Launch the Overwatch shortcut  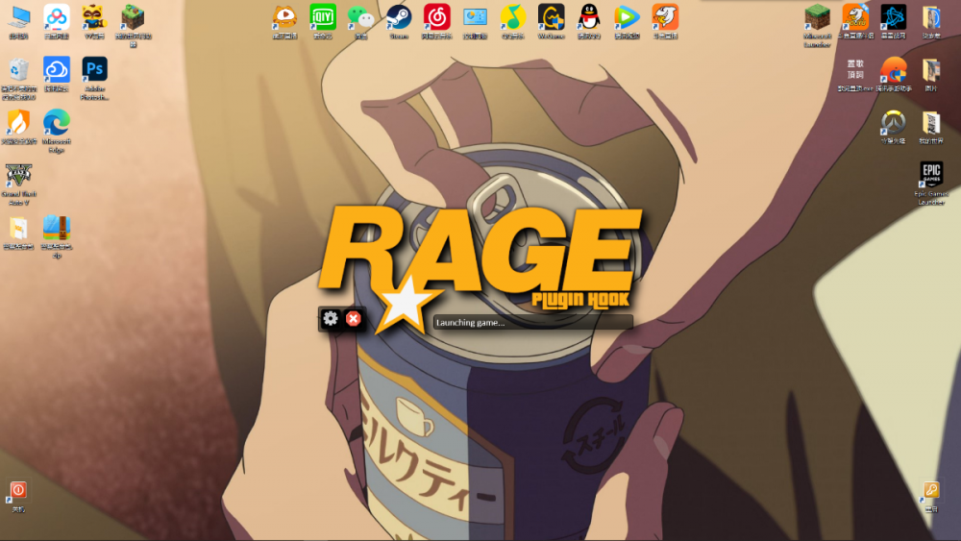tap(893, 123)
